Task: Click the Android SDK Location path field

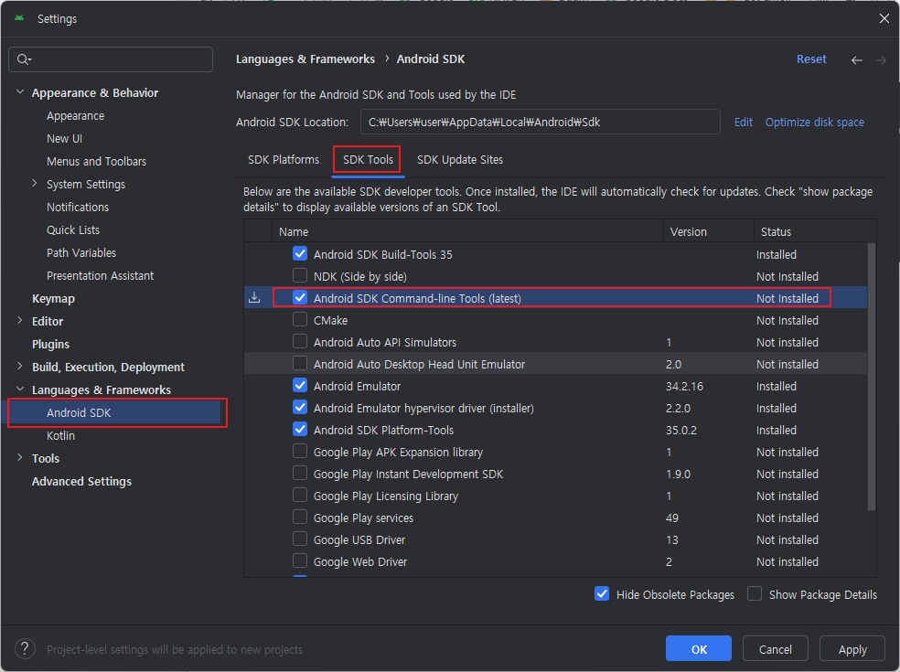Action: (541, 122)
